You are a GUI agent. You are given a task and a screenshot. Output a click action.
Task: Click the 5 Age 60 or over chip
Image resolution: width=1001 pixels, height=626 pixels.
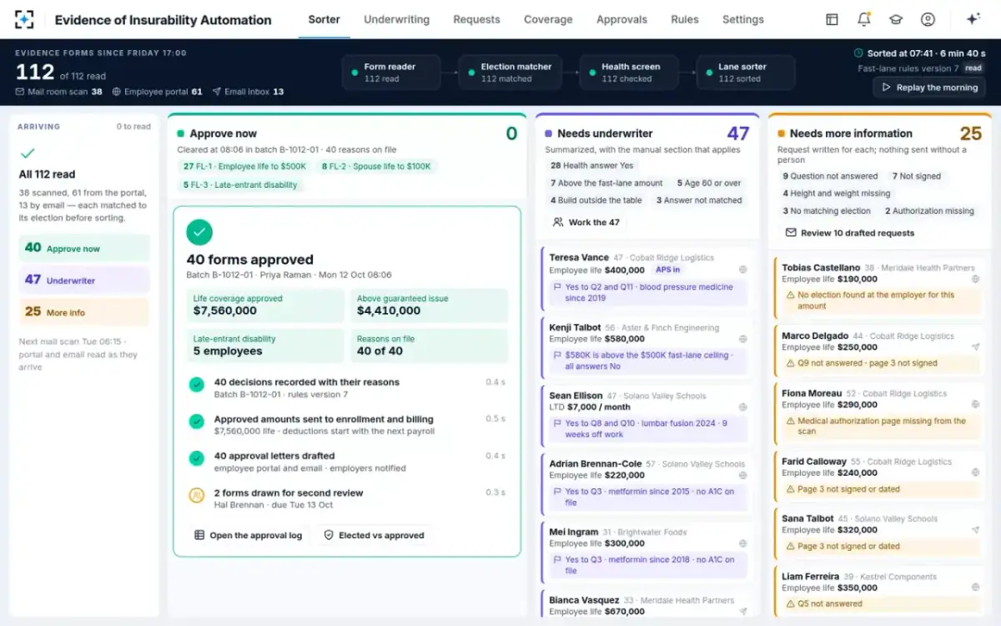point(711,183)
